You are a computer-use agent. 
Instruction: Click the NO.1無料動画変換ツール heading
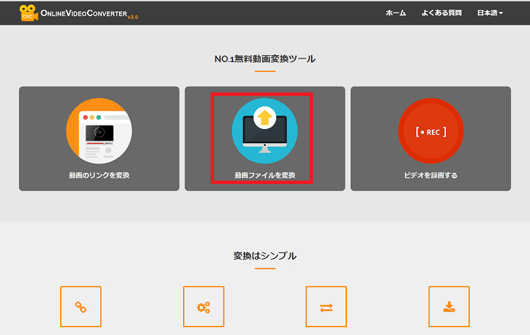click(x=265, y=59)
